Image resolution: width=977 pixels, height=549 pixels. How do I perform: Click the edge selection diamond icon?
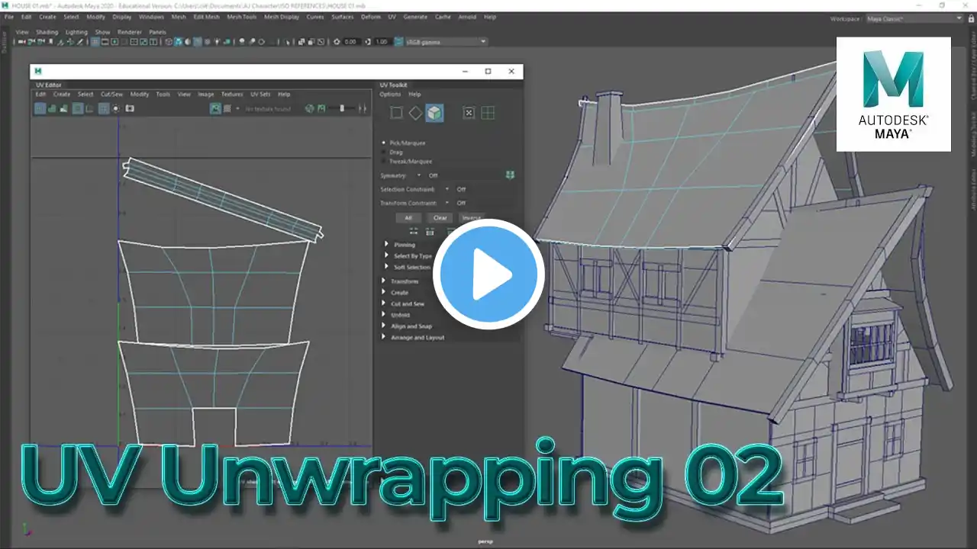point(415,113)
